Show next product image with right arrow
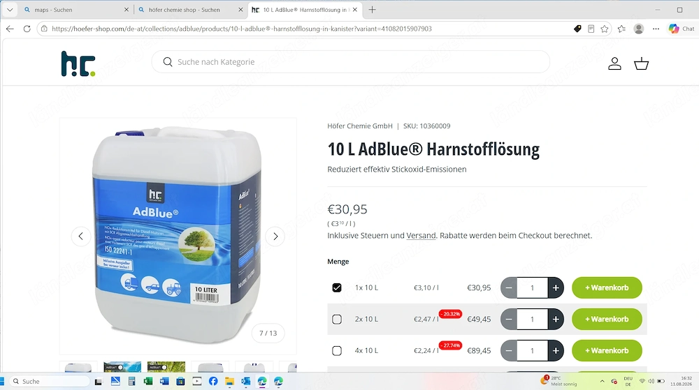This screenshot has height=390, width=699. (275, 236)
